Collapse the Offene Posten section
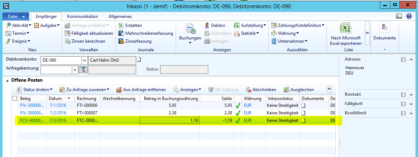 8,80
